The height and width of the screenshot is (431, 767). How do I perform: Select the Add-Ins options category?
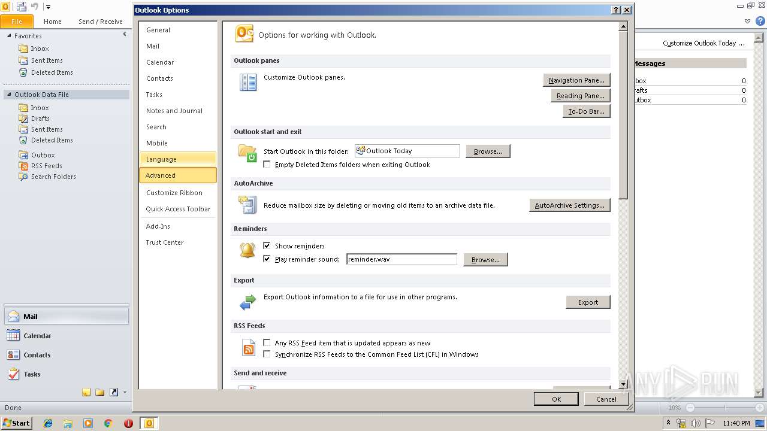(178, 226)
